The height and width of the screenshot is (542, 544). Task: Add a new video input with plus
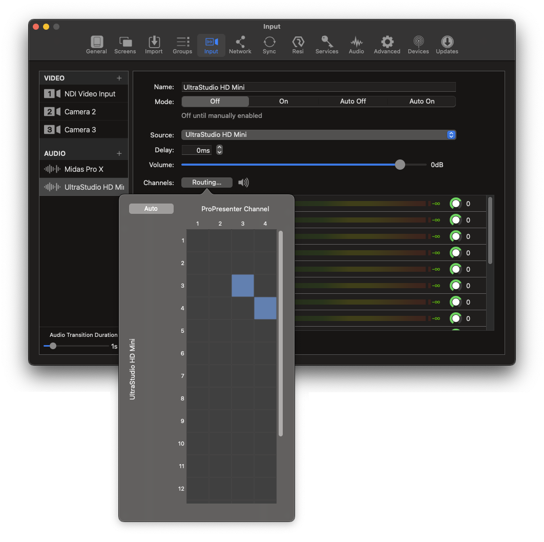point(119,78)
